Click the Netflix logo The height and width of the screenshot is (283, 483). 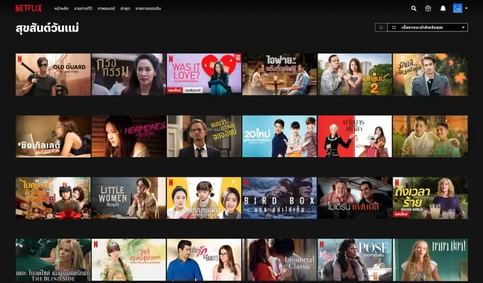click(x=28, y=8)
